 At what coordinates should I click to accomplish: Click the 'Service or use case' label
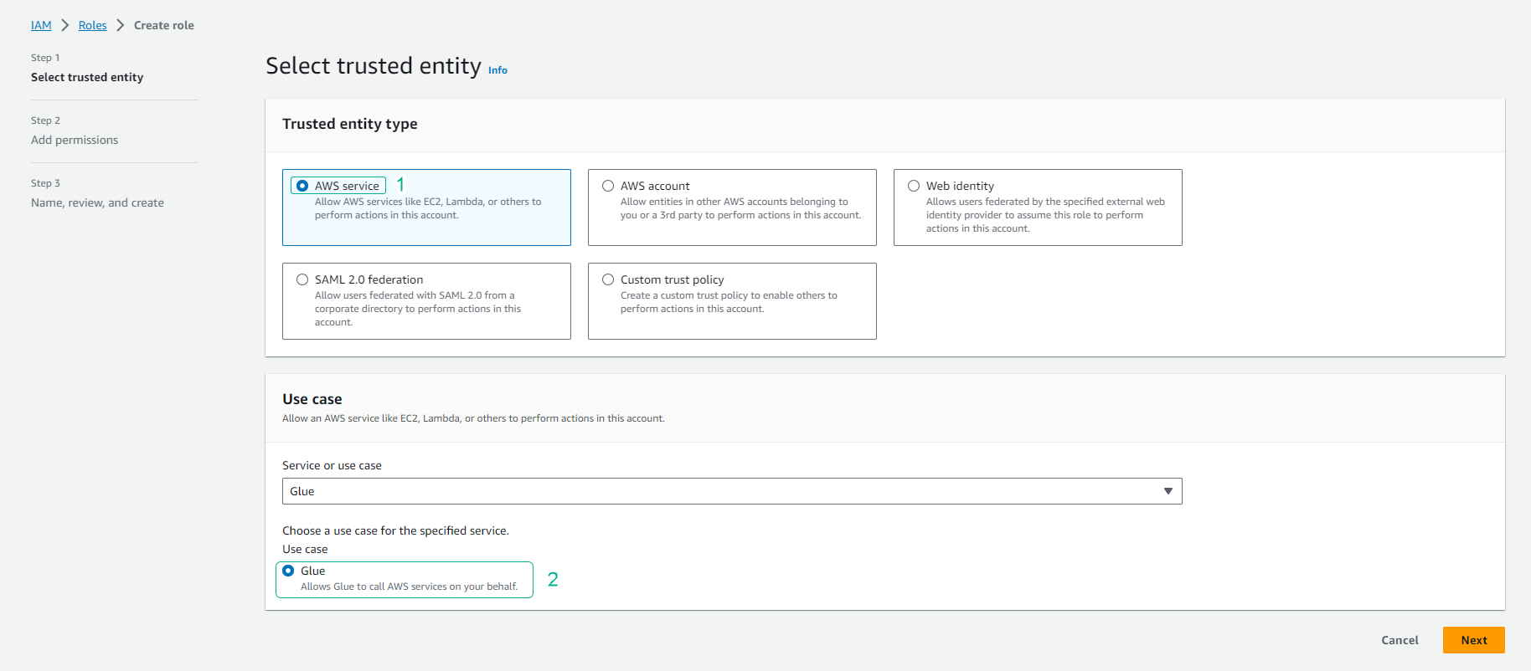click(x=332, y=465)
